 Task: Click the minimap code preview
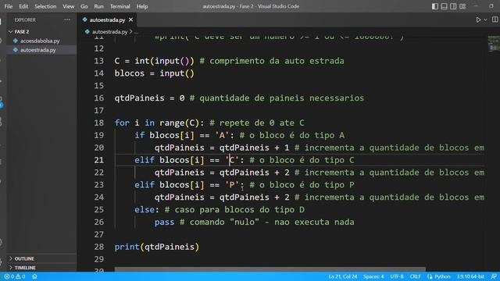494,44
